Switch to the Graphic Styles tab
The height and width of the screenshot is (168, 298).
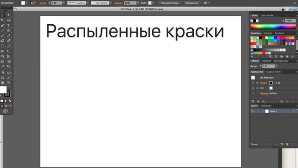tap(274, 72)
